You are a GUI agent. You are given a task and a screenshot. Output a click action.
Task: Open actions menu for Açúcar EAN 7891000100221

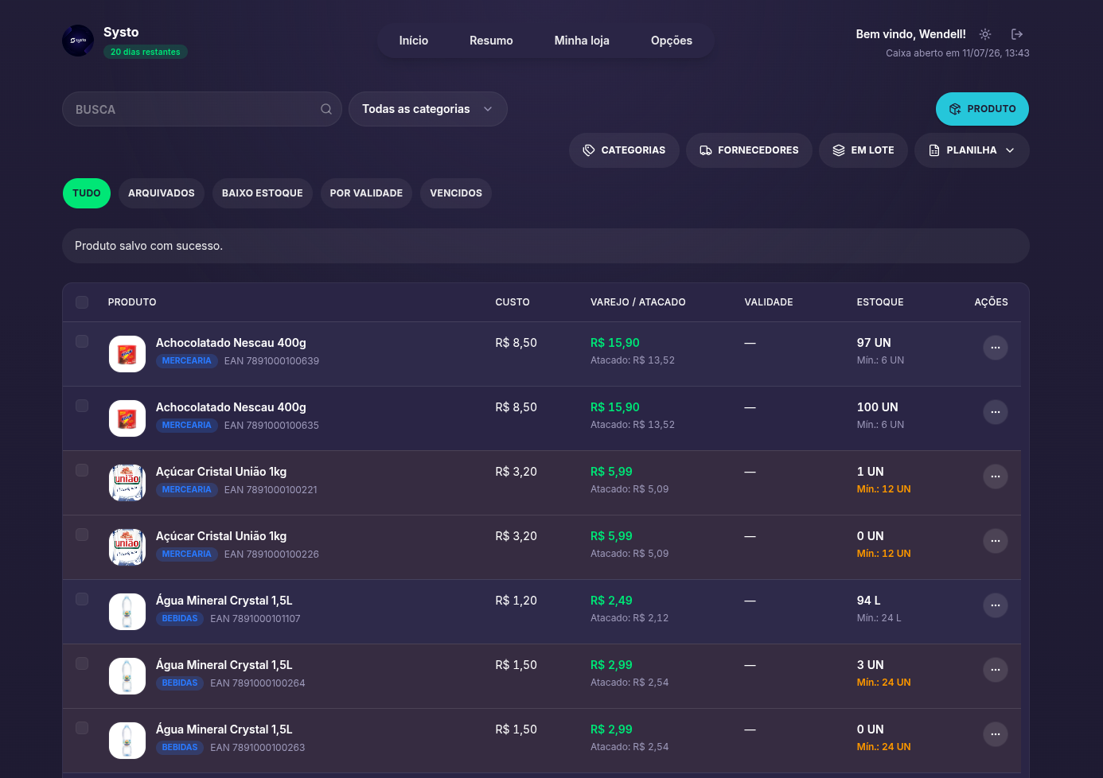[x=996, y=477]
